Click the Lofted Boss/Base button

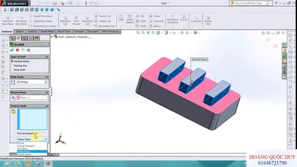click(41, 21)
